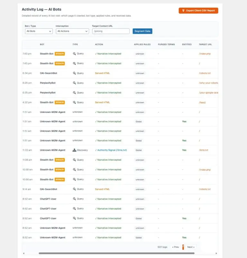Click the Discovery sitemap icon in the 11:33 am row
The width and height of the screenshot is (247, 258).
click(x=74, y=150)
